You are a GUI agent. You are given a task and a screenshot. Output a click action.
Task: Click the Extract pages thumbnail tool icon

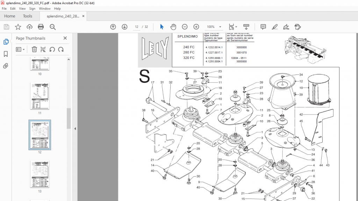click(x=43, y=49)
